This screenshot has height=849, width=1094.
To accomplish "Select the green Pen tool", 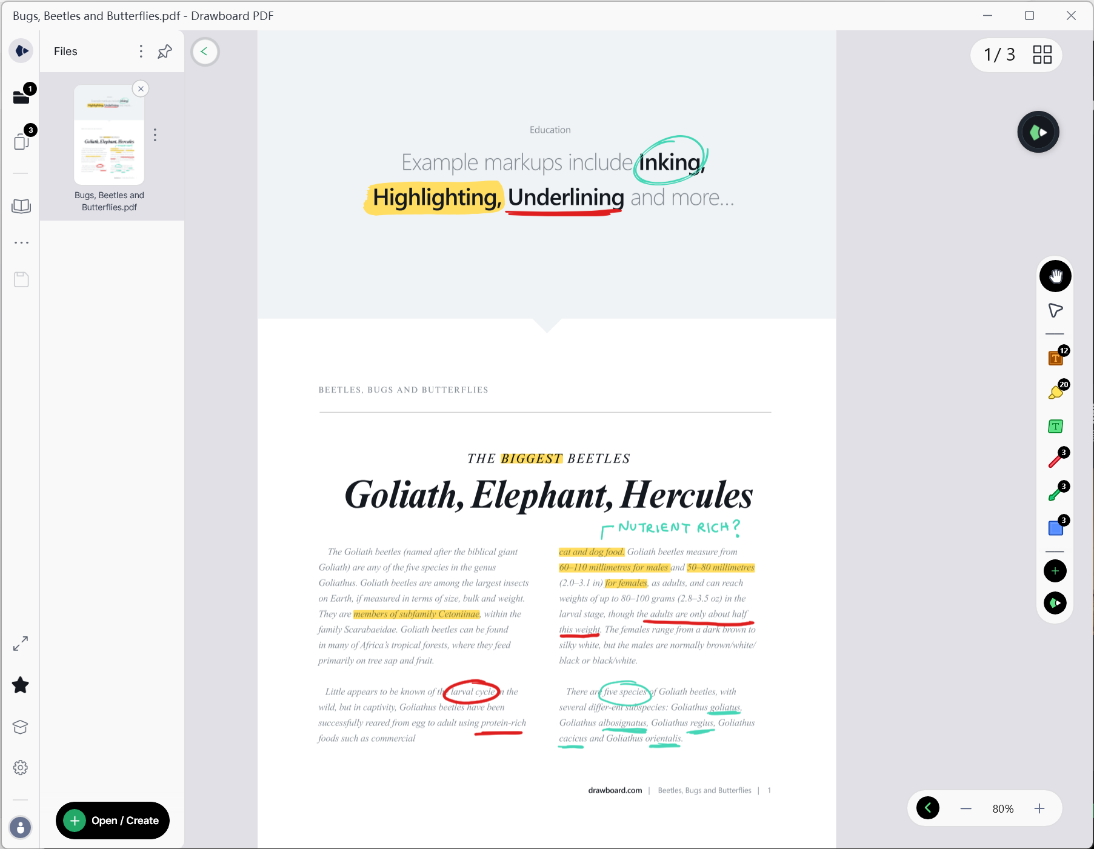I will pos(1055,494).
